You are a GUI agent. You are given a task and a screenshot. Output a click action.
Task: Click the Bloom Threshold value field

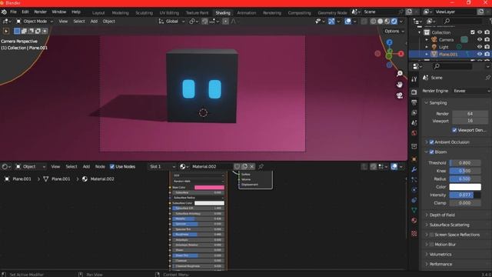[464, 163]
